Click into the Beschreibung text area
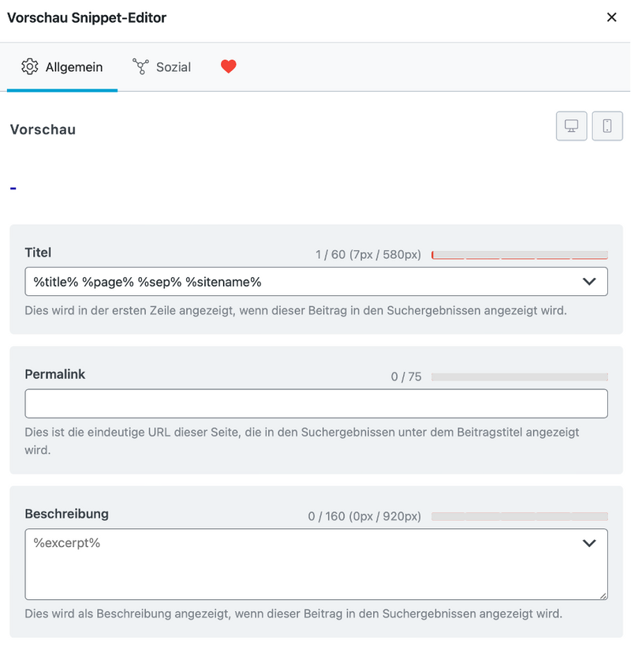631x652 pixels. point(316,564)
